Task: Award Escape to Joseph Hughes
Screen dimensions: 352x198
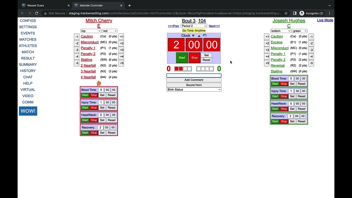Action: [x=277, y=42]
